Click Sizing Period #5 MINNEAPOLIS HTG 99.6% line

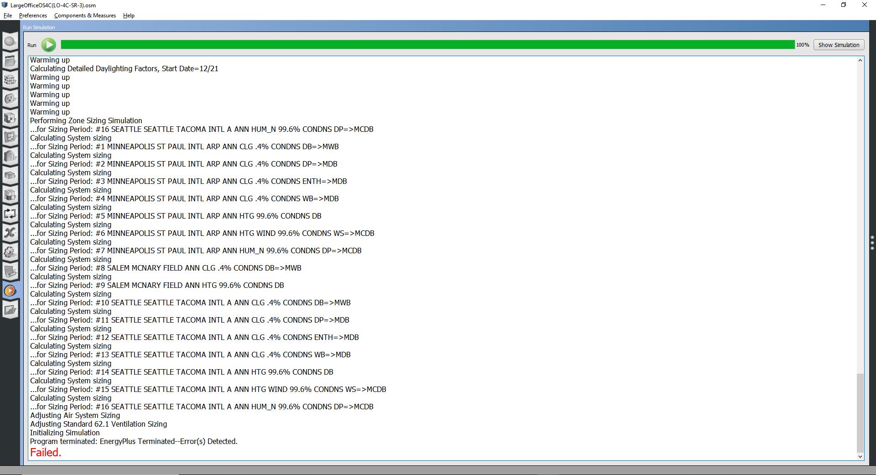(176, 216)
